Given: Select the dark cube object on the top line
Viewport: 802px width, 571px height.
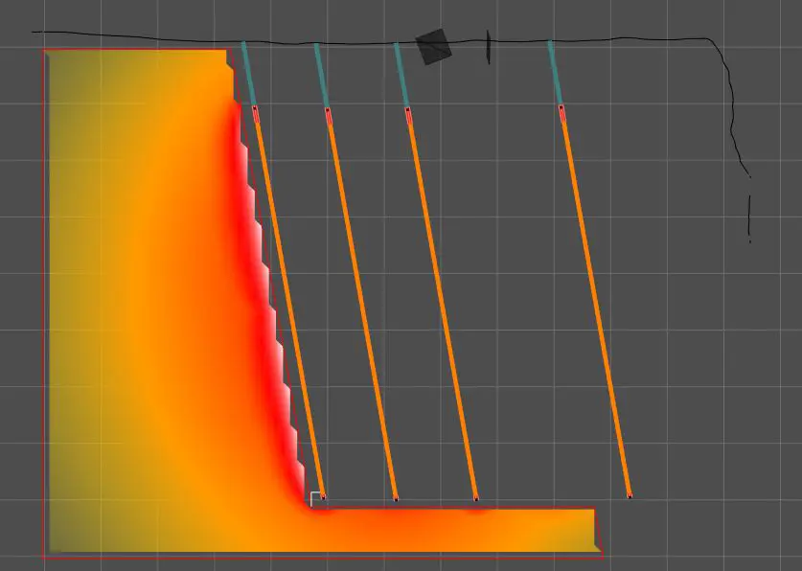Looking at the screenshot, I should pos(433,47).
